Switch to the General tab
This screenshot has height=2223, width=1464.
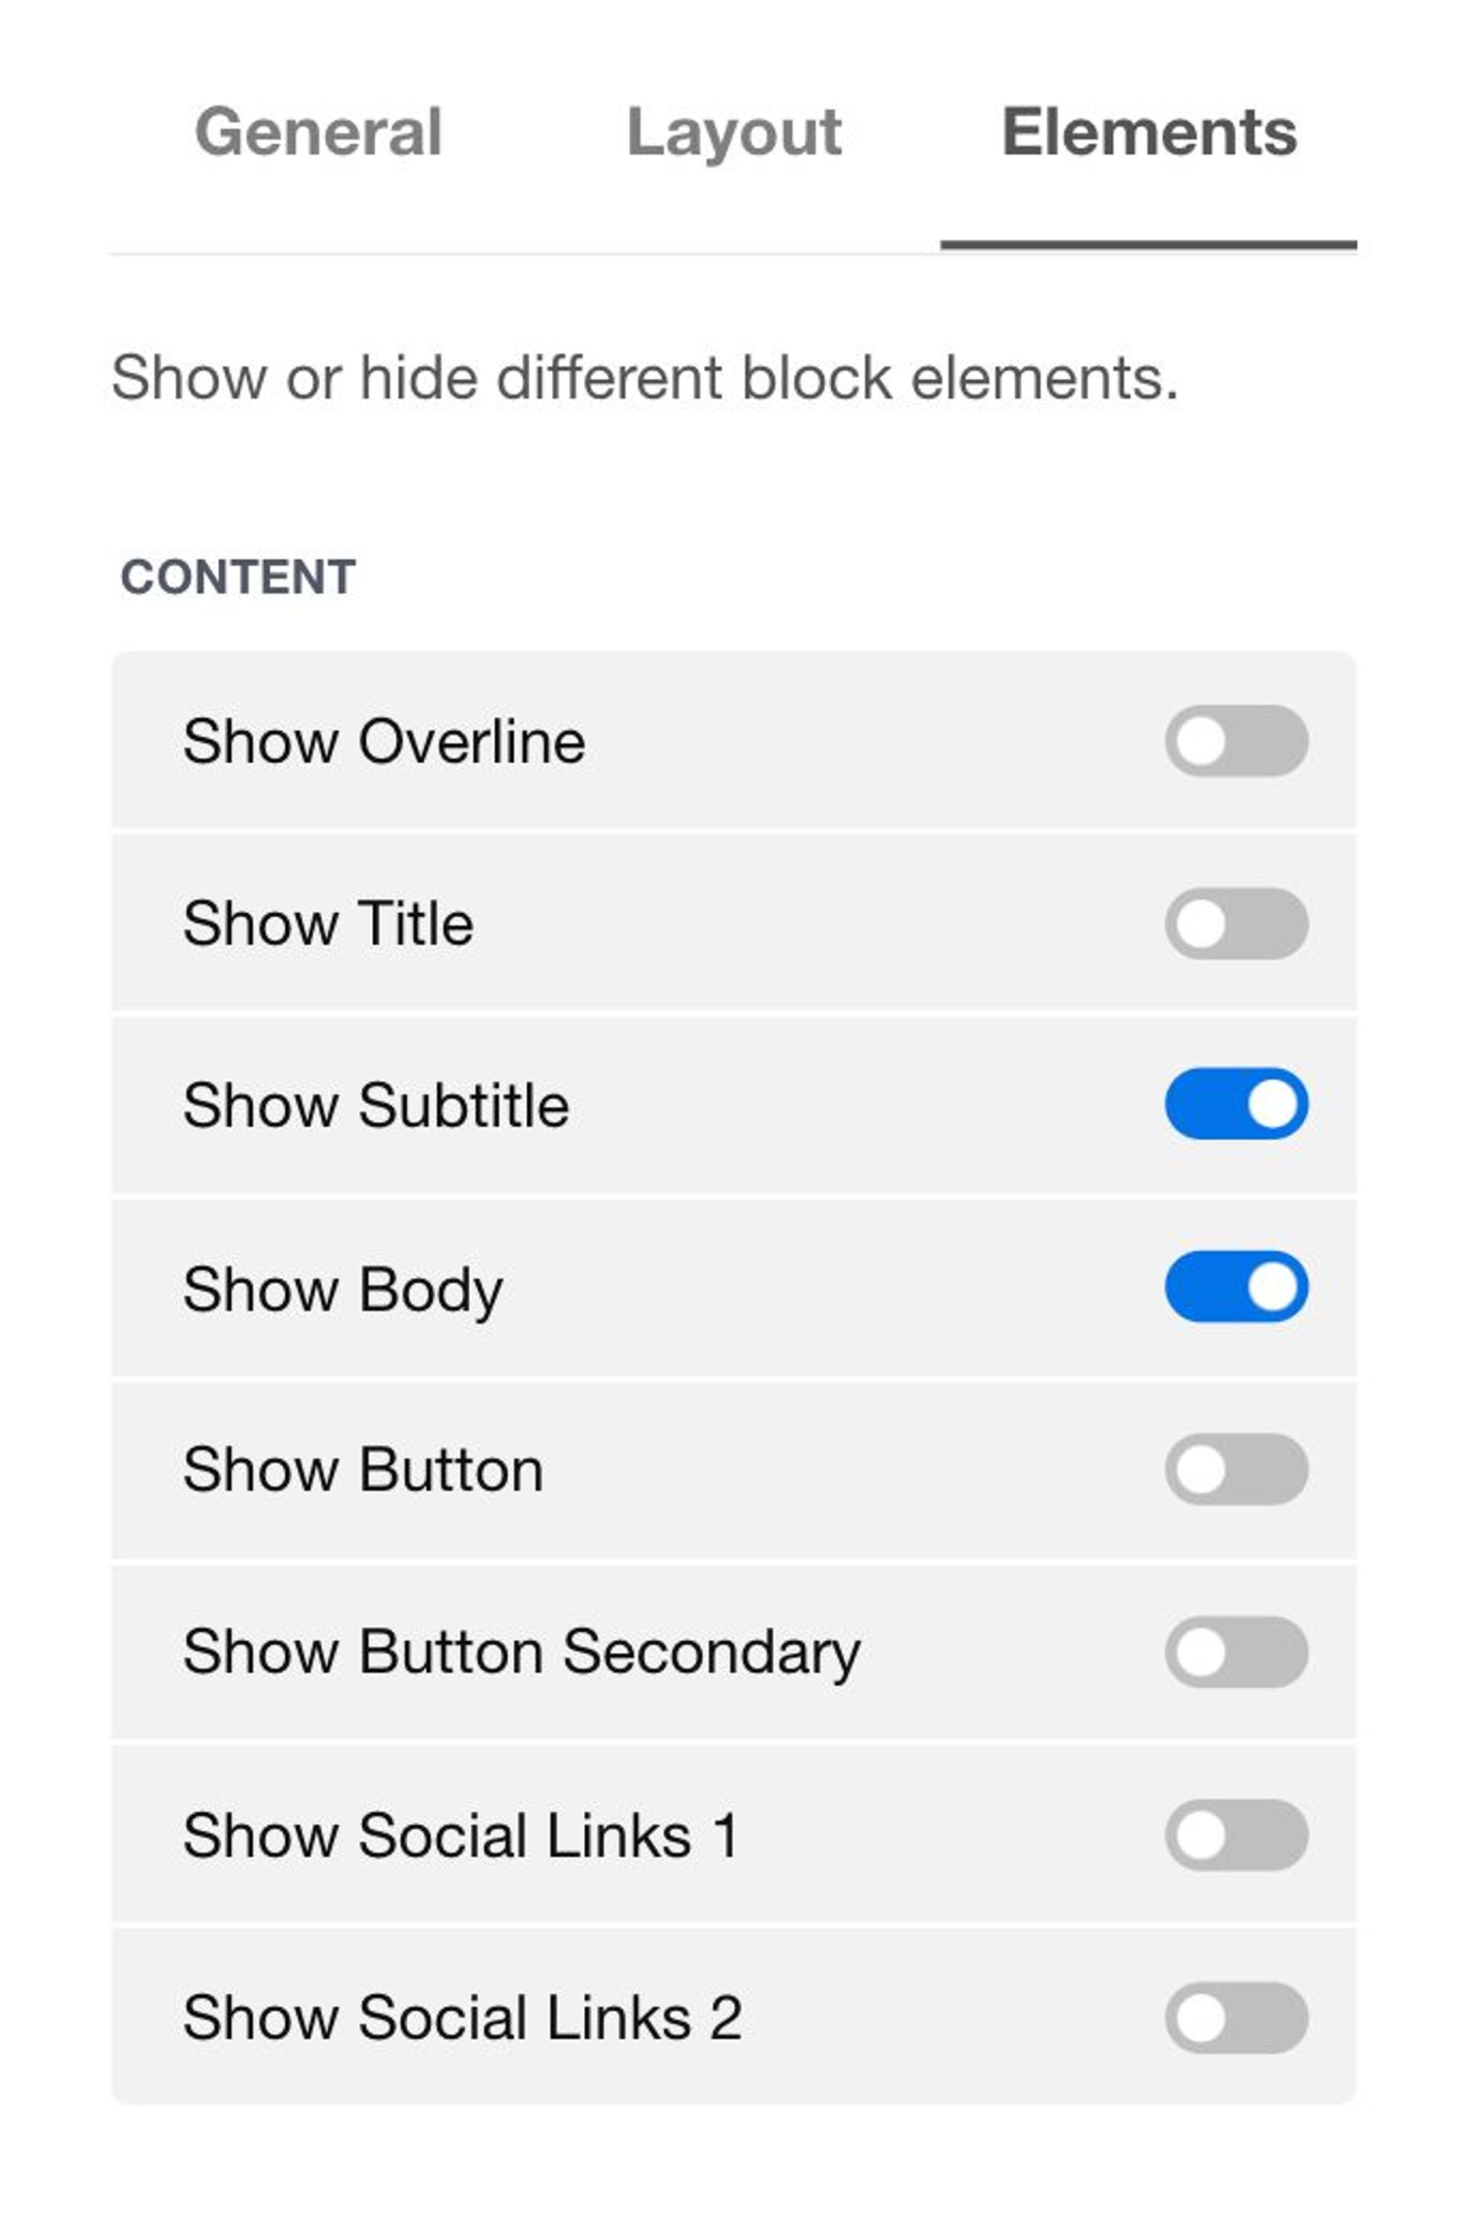[319, 132]
